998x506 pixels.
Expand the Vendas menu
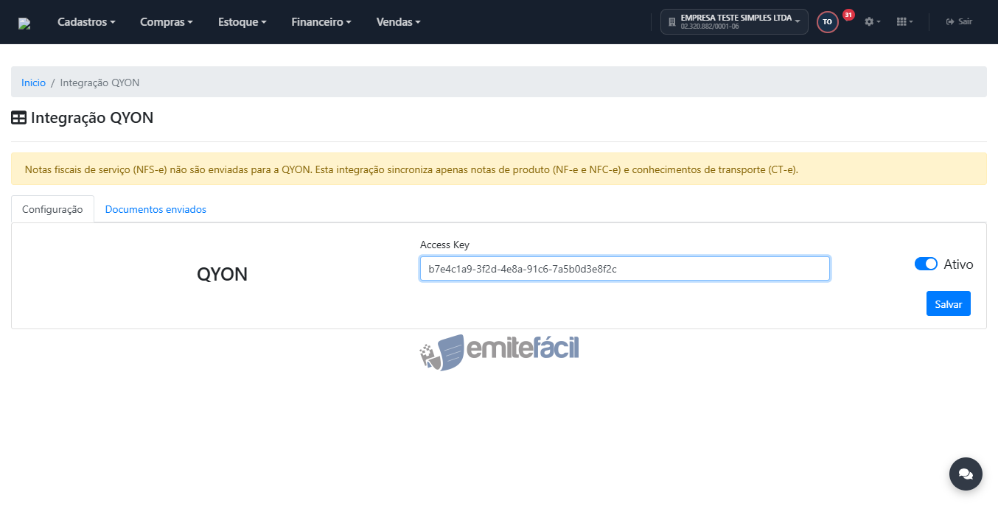click(x=399, y=22)
